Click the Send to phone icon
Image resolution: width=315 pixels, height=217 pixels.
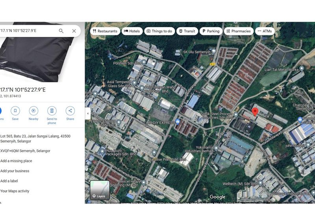(52, 111)
